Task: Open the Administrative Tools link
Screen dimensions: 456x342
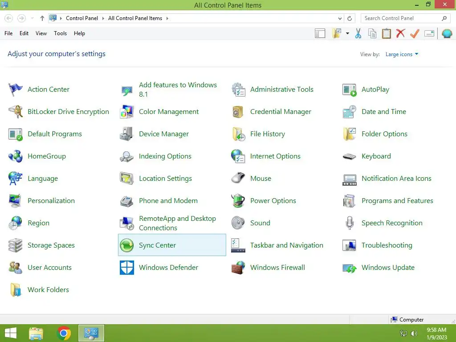Action: click(282, 89)
